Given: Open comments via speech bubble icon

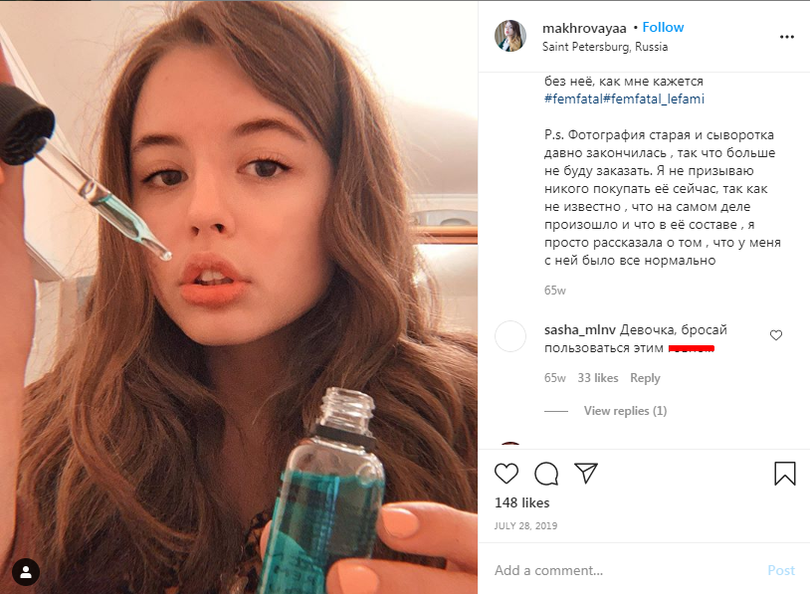Looking at the screenshot, I should coord(546,474).
